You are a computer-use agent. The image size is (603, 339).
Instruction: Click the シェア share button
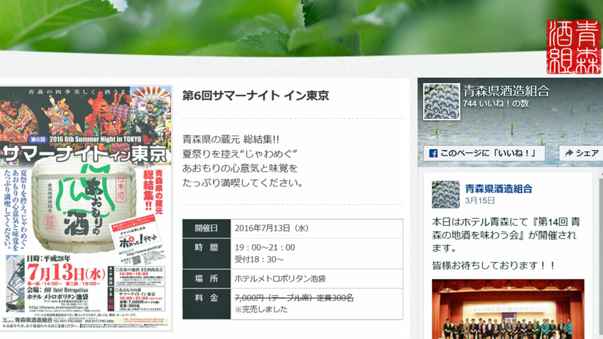[x=581, y=153]
